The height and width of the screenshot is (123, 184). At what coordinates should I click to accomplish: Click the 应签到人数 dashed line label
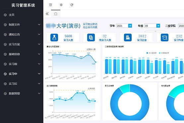point(91,49)
